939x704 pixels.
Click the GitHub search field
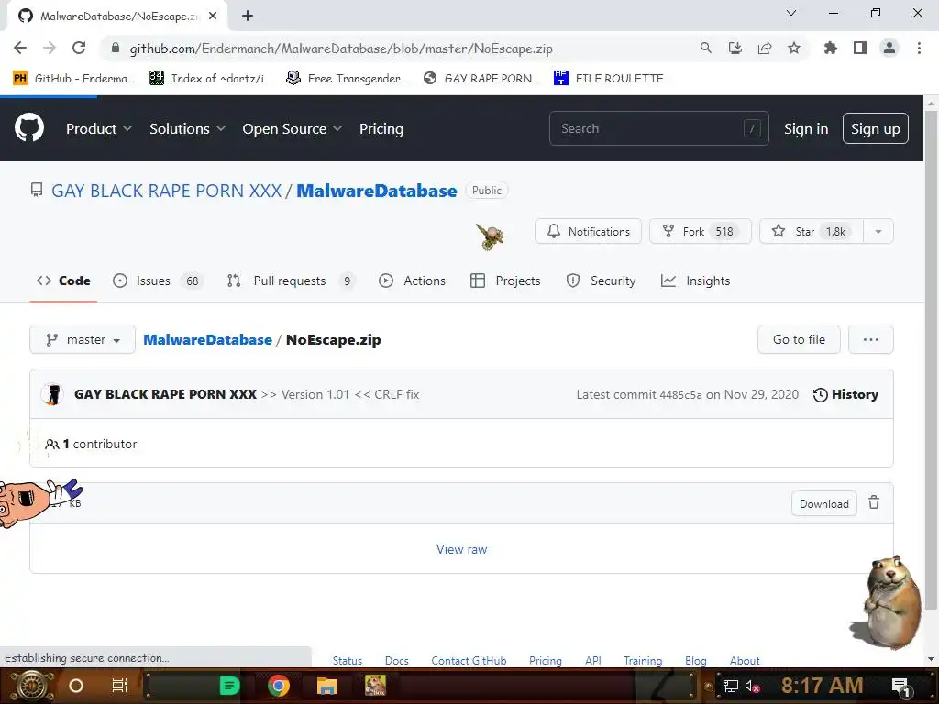[x=658, y=128]
